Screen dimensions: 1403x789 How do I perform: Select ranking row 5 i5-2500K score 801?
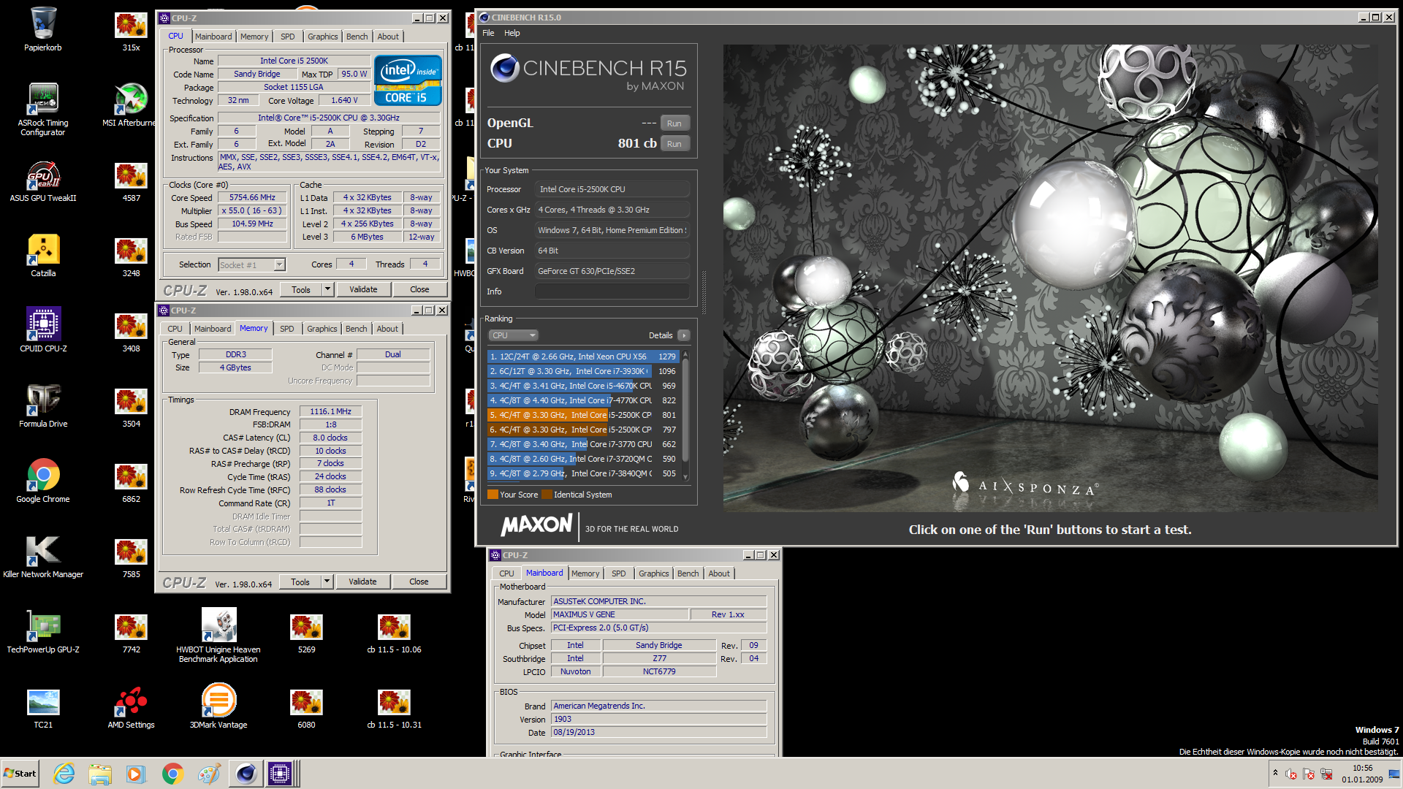[x=583, y=415]
